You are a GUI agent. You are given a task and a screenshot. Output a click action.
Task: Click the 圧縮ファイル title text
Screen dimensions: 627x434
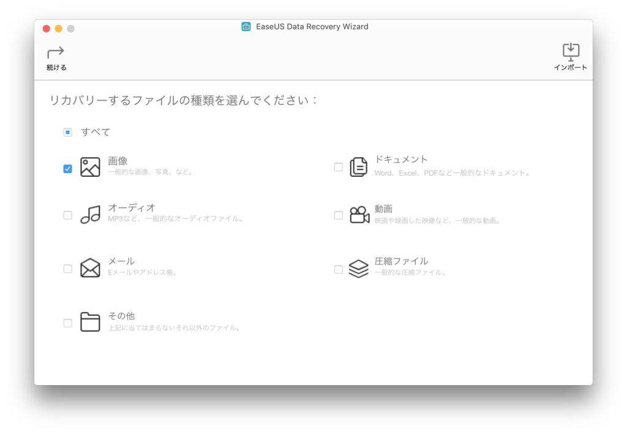[402, 261]
